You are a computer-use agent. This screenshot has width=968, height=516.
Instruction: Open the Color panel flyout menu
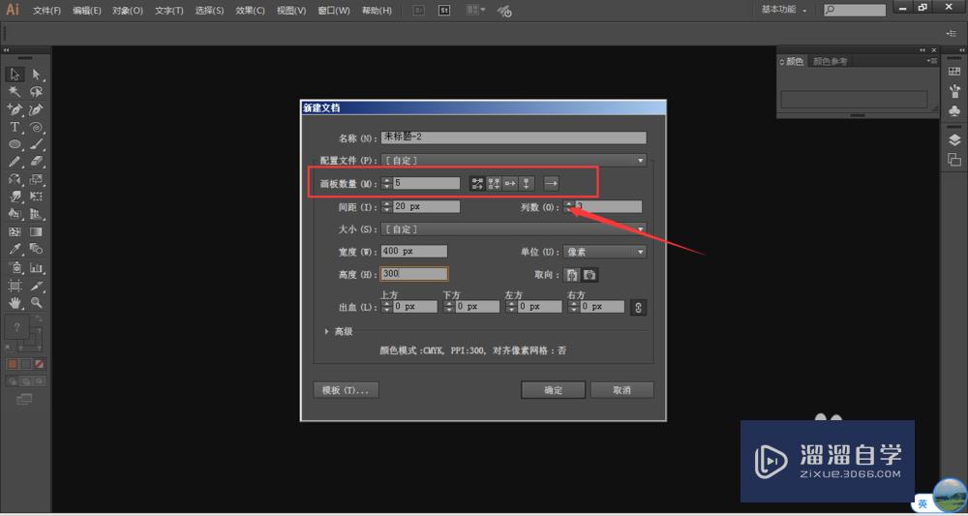[932, 61]
